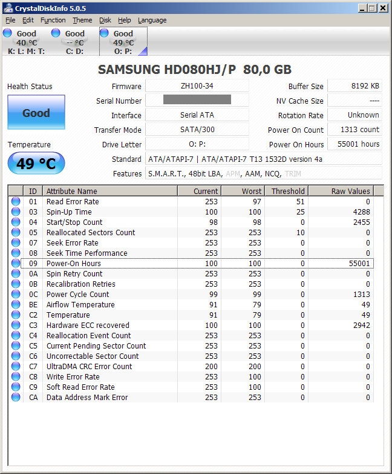
Task: Click the redacted Serial Number field
Action: 197,100
